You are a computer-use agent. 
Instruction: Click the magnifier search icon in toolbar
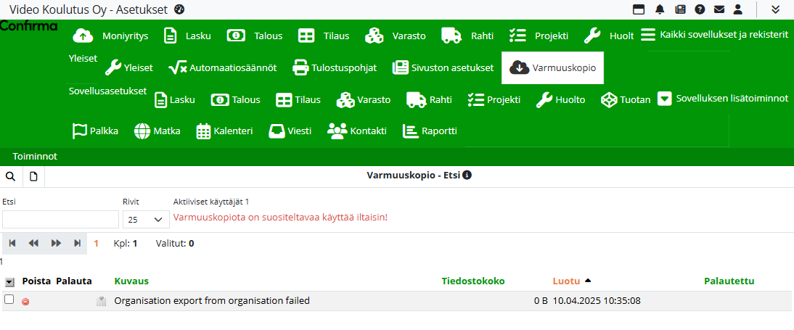click(x=11, y=176)
